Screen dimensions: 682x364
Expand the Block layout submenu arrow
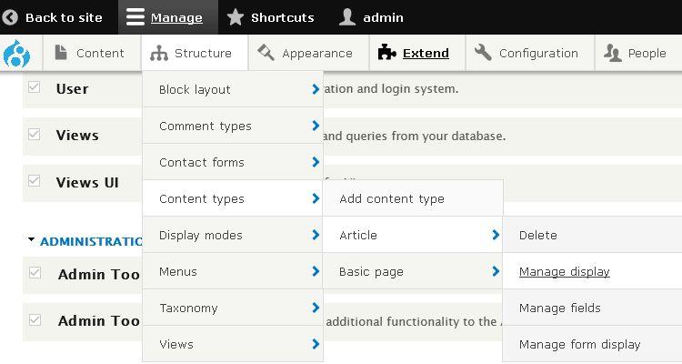316,89
